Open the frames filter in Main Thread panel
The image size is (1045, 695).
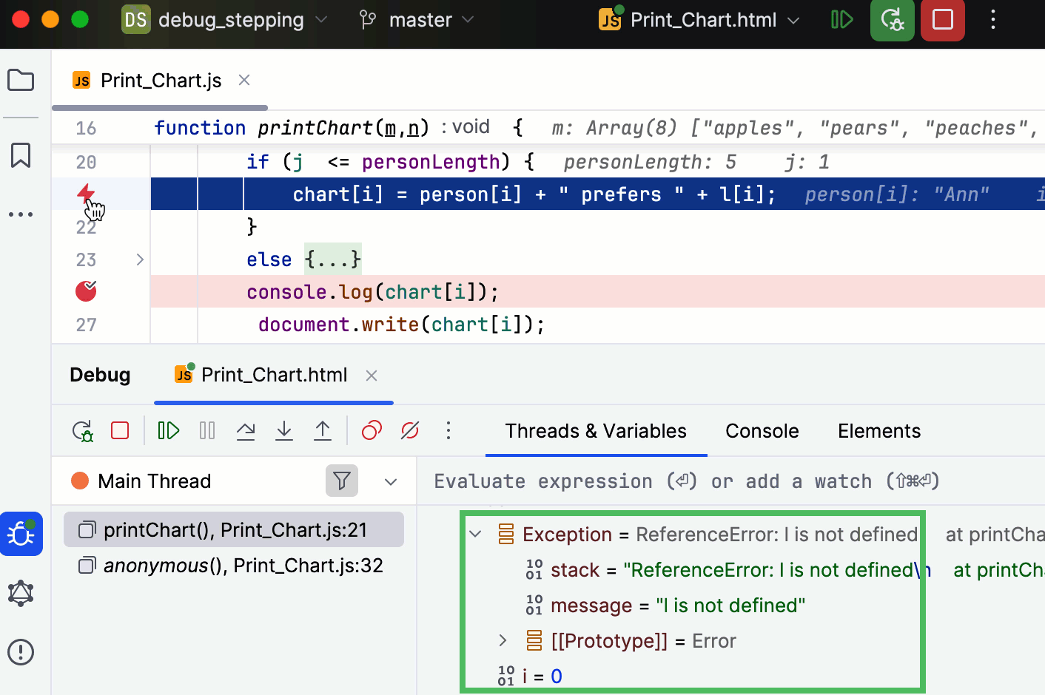(x=341, y=481)
